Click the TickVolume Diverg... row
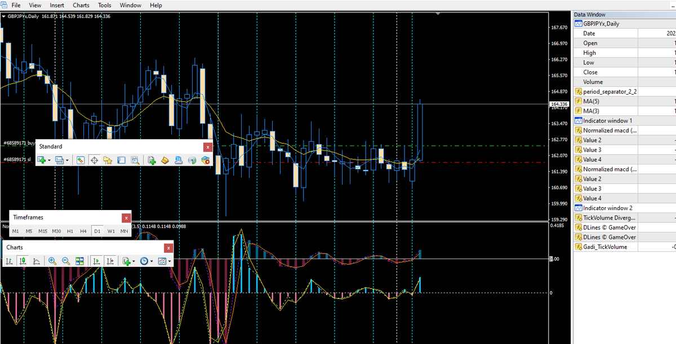This screenshot has height=344, width=676. point(624,217)
